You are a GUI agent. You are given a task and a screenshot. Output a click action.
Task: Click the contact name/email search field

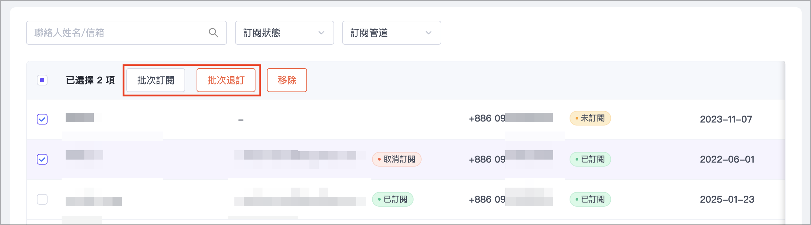pos(117,33)
